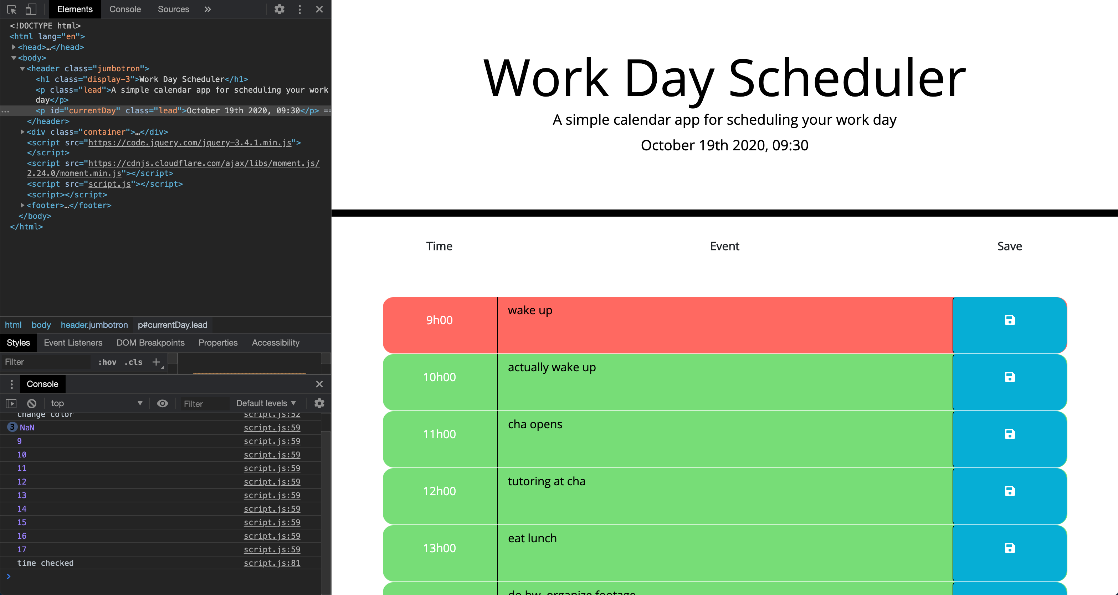The width and height of the screenshot is (1118, 595).
Task: Toggle the :hov element state pane
Action: 107,362
